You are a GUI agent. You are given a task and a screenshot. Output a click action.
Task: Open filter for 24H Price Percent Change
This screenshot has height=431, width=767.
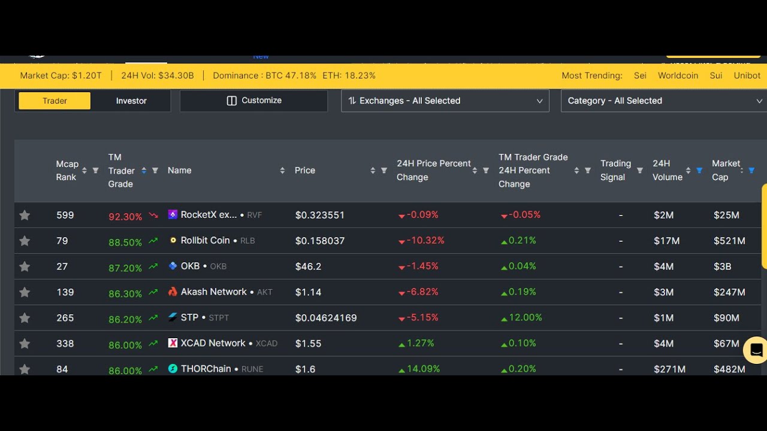point(486,171)
